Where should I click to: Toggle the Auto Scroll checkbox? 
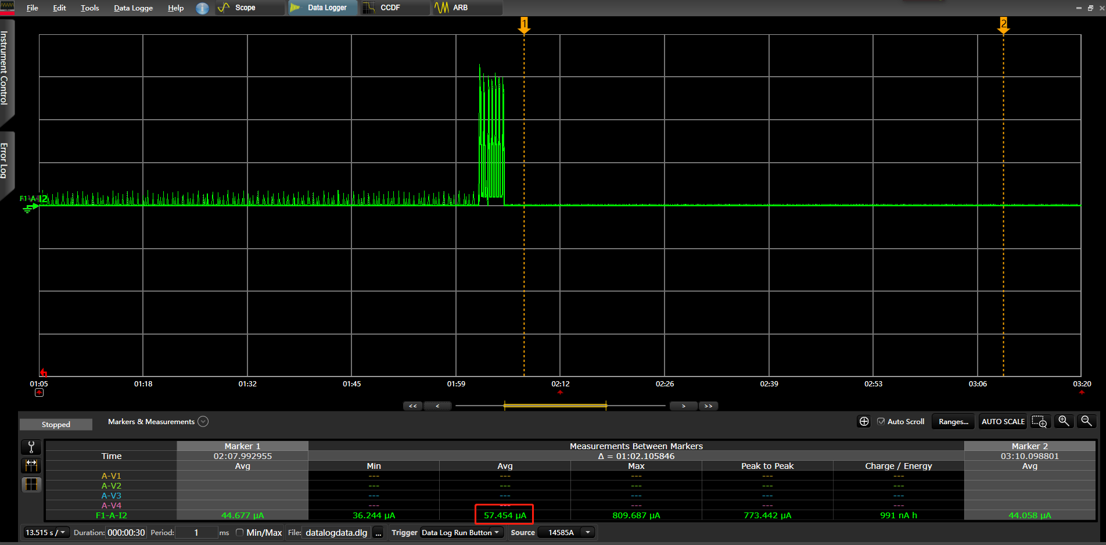tap(881, 422)
